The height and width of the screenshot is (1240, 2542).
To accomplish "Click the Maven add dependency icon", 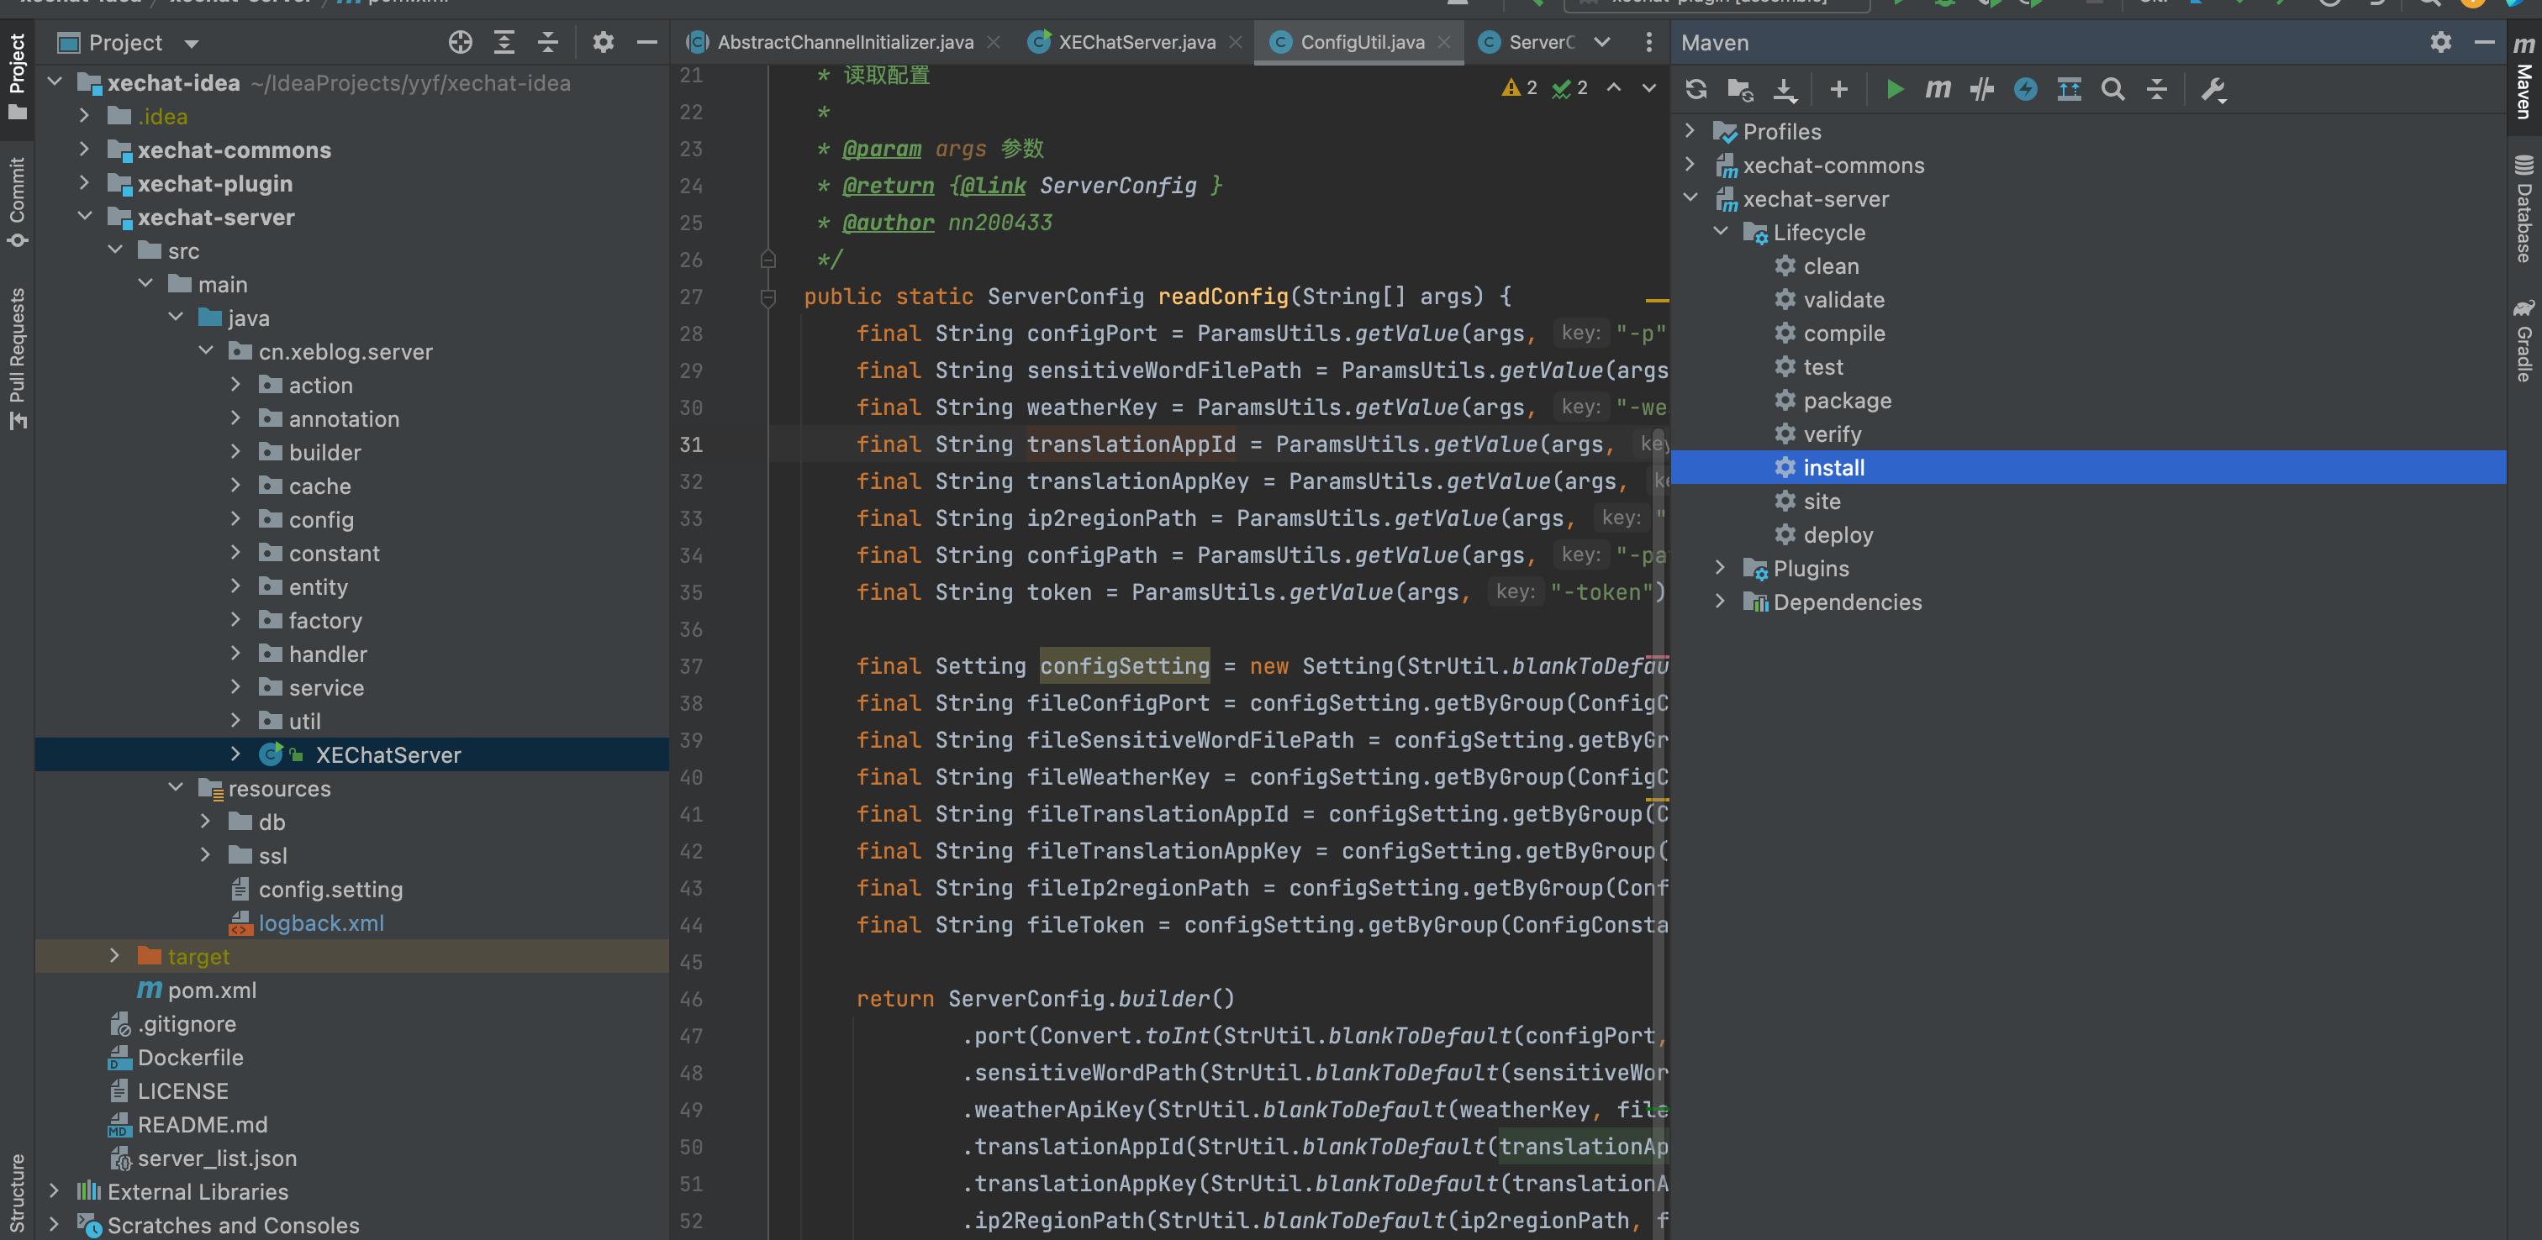I will coord(1837,89).
